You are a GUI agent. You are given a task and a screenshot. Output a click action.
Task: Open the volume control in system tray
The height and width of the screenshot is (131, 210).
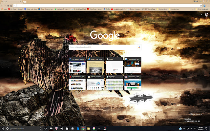[x=191, y=129]
